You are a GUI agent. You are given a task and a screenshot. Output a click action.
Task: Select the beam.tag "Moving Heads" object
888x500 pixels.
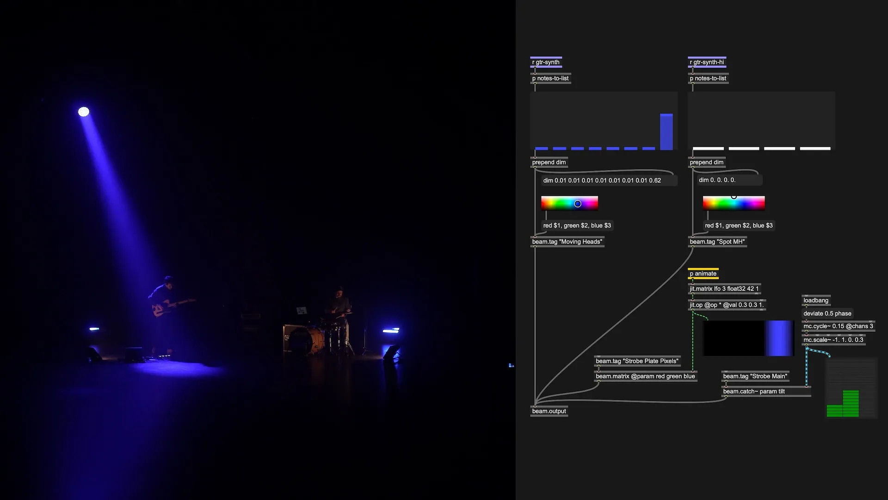click(x=567, y=241)
